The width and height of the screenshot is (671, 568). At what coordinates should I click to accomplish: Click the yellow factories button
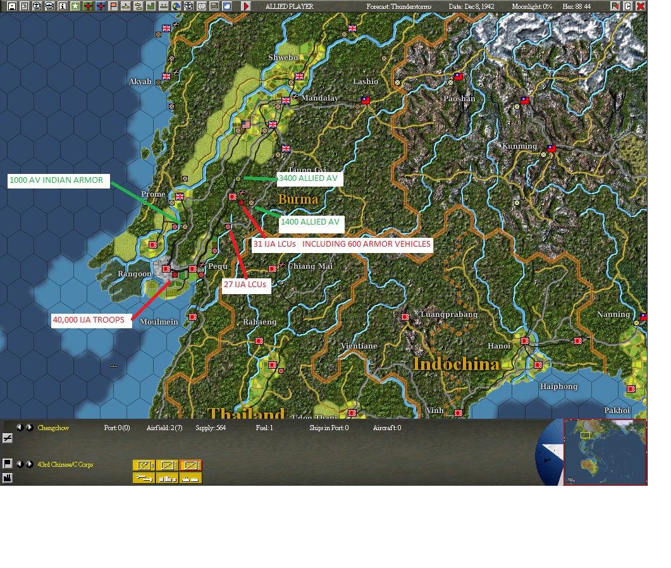(191, 478)
